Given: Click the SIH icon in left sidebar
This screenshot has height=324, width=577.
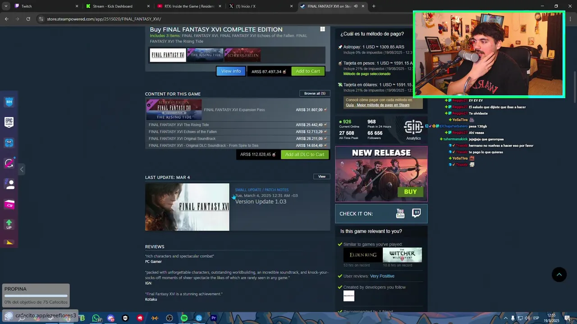Looking at the screenshot, I should pyautogui.click(x=9, y=102).
